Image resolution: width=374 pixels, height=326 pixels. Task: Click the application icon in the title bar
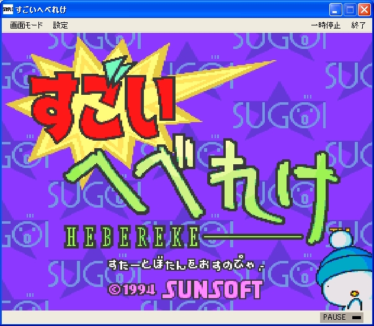click(x=8, y=9)
